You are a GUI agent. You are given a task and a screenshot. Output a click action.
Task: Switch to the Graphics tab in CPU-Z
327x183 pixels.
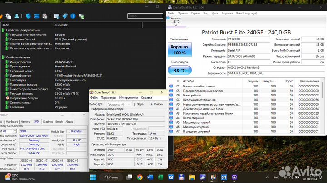pos(48,122)
